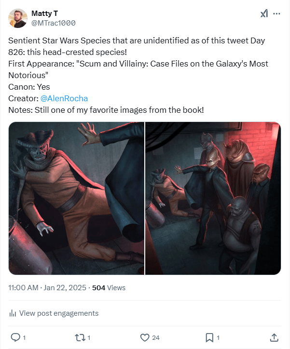Click the 24 likes count number
The width and height of the screenshot is (290, 349).
point(157,337)
